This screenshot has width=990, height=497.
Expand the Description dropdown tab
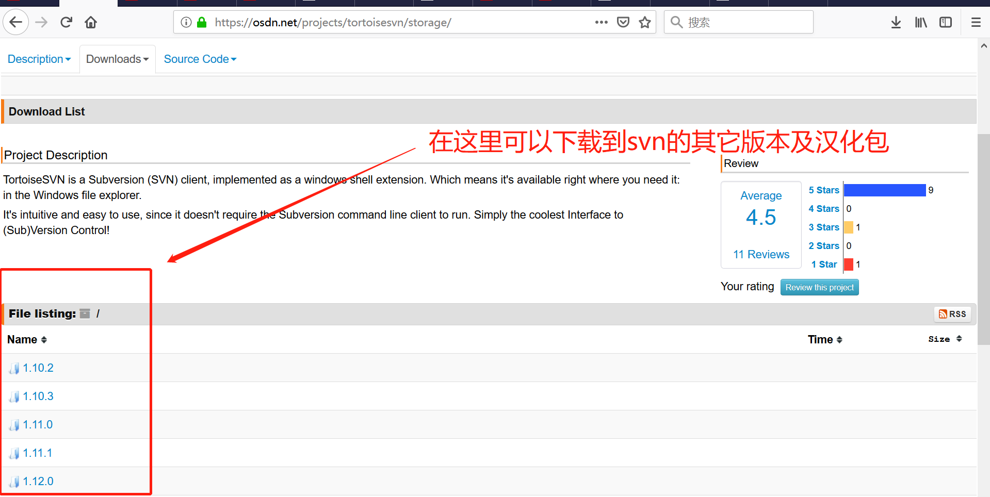click(x=39, y=59)
